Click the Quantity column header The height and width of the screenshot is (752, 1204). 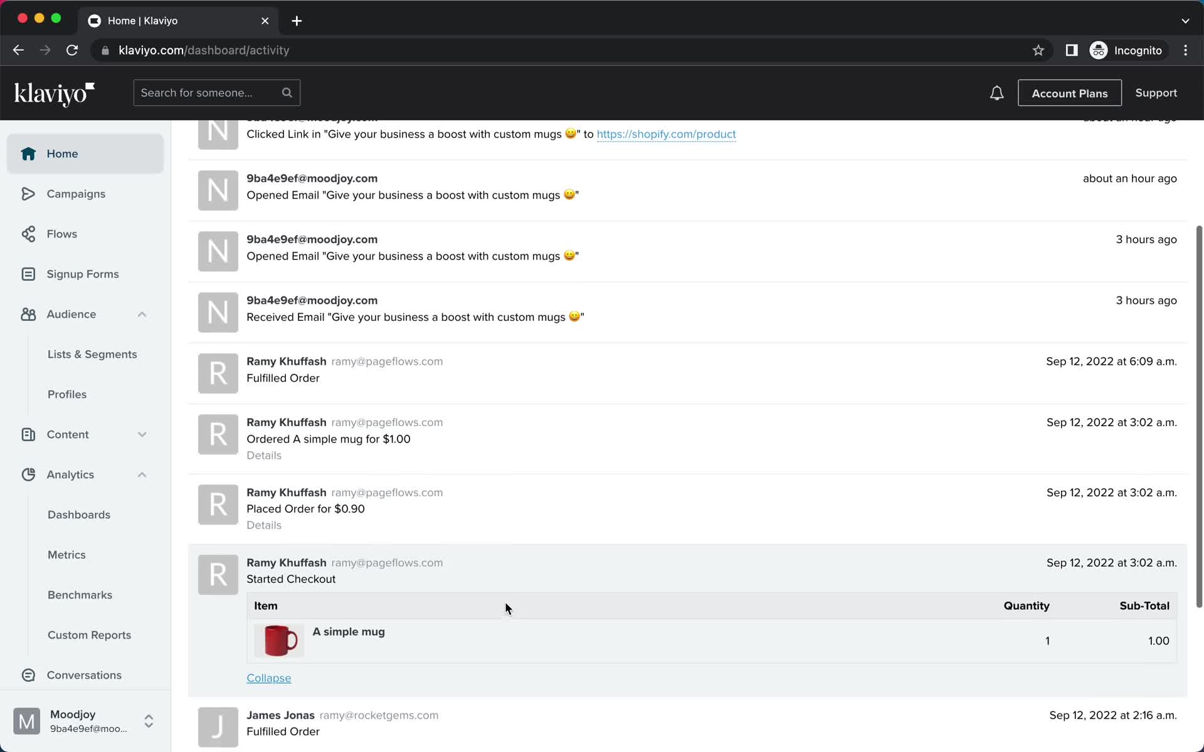[1027, 606]
